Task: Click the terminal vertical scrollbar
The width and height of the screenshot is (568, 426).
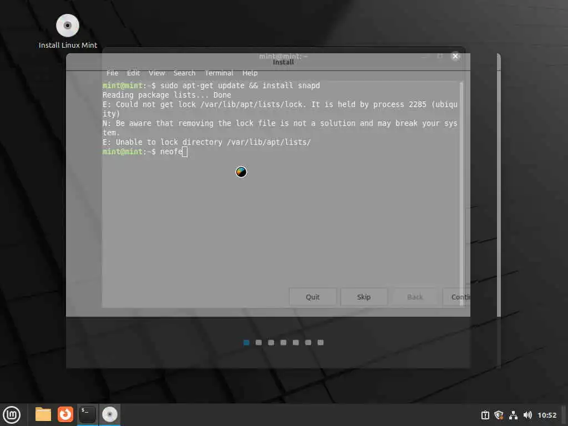Action: coord(461,194)
